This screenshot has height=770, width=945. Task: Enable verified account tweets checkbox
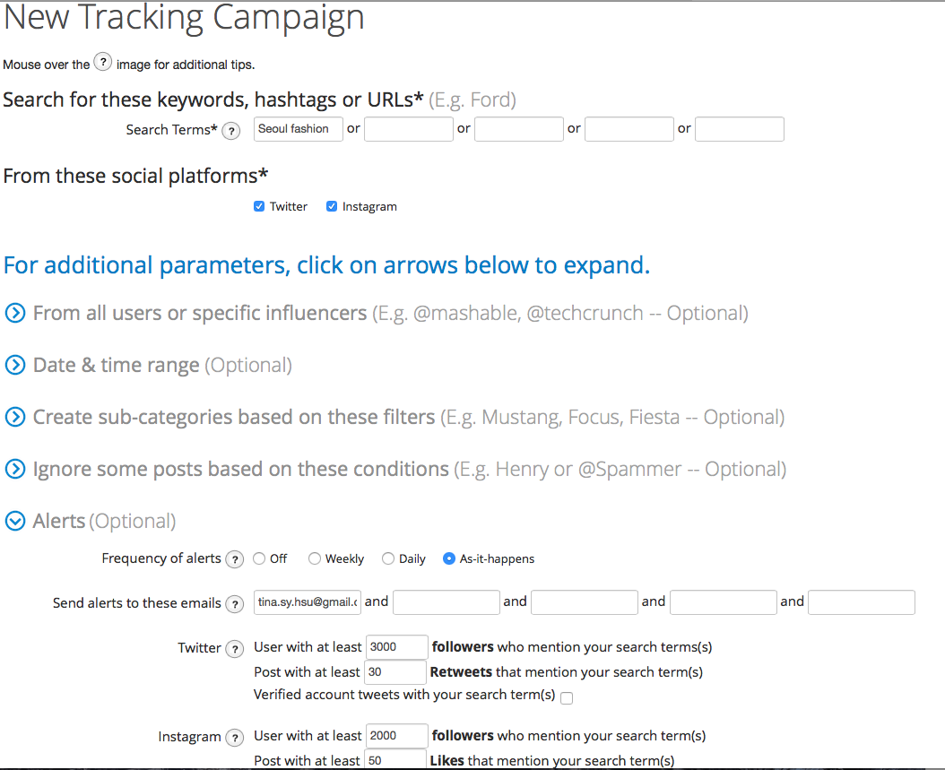pyautogui.click(x=567, y=697)
